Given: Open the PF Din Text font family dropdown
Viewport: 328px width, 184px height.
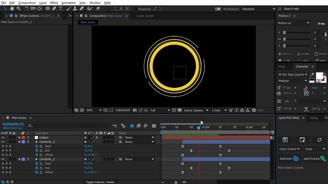Looking at the screenshot, I should click(293, 75).
